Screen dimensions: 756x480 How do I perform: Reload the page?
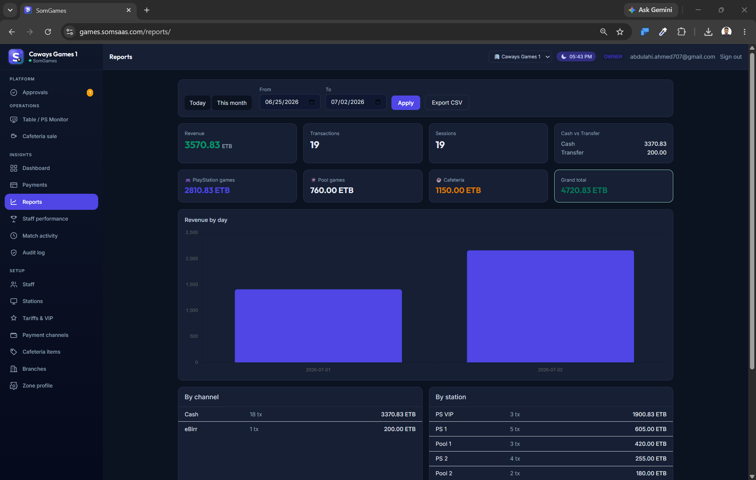[x=48, y=32]
